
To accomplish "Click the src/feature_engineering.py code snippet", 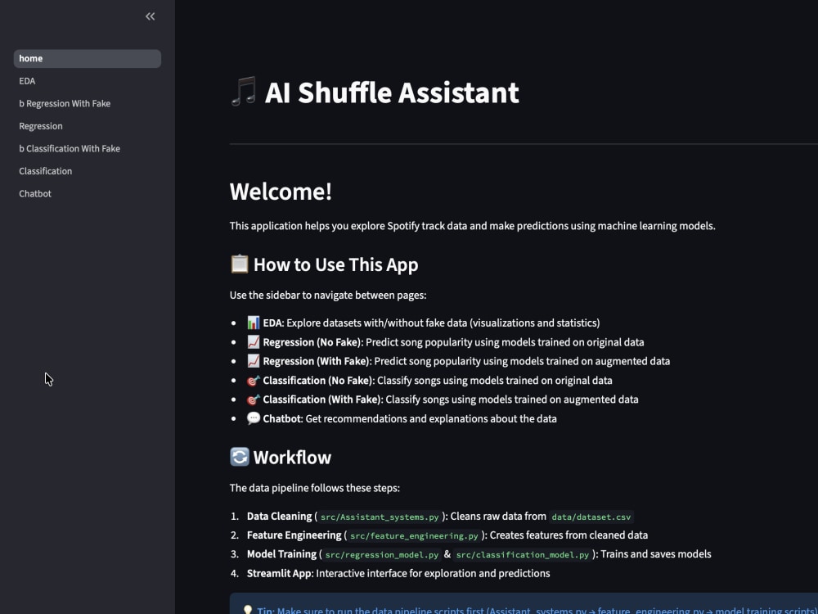I will [x=414, y=535].
